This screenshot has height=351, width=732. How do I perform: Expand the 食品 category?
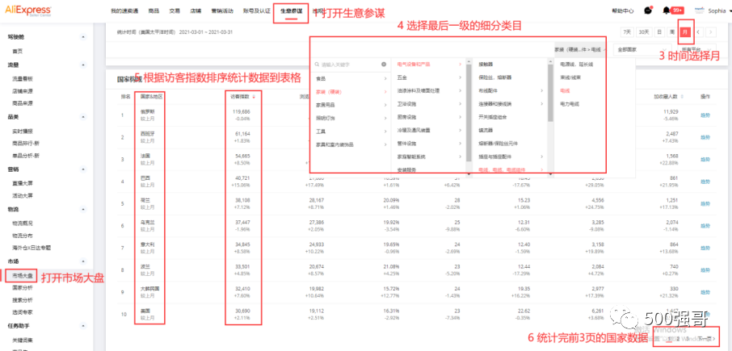351,79
